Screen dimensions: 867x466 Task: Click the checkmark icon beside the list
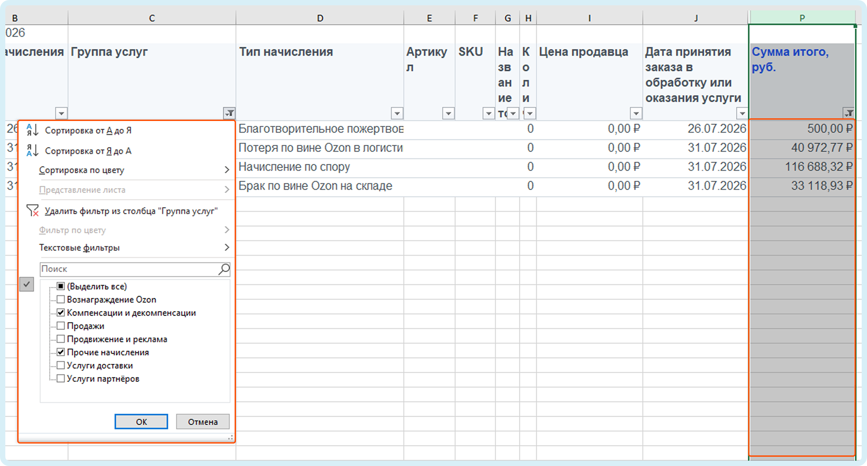click(26, 285)
